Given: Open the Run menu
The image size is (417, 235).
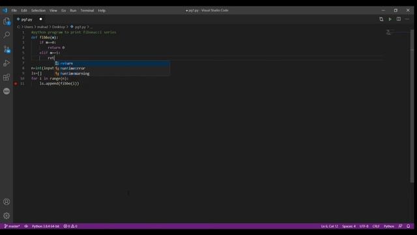Looking at the screenshot, I should point(73,10).
